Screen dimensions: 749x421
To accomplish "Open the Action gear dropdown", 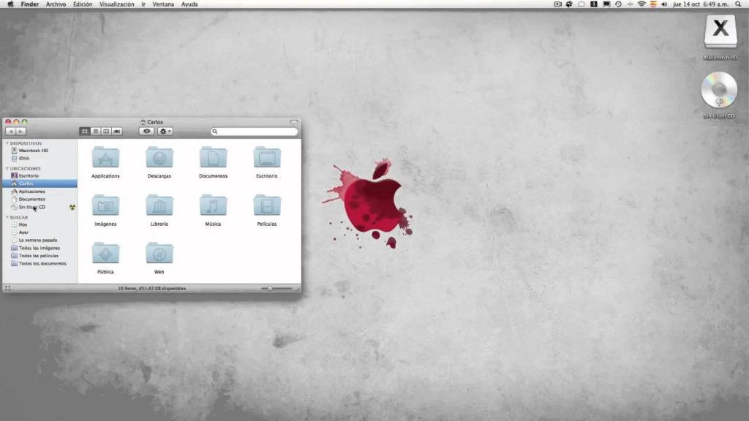I will coord(165,132).
